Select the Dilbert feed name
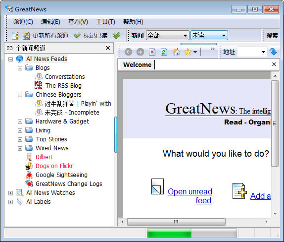This screenshot has width=284, height=242. (44, 157)
